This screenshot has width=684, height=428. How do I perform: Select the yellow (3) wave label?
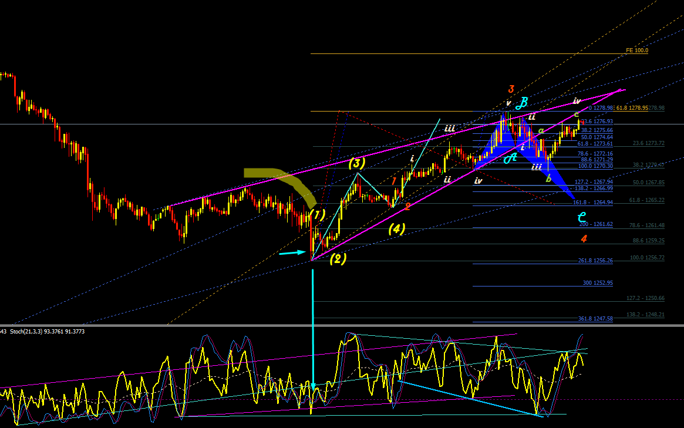pos(357,163)
